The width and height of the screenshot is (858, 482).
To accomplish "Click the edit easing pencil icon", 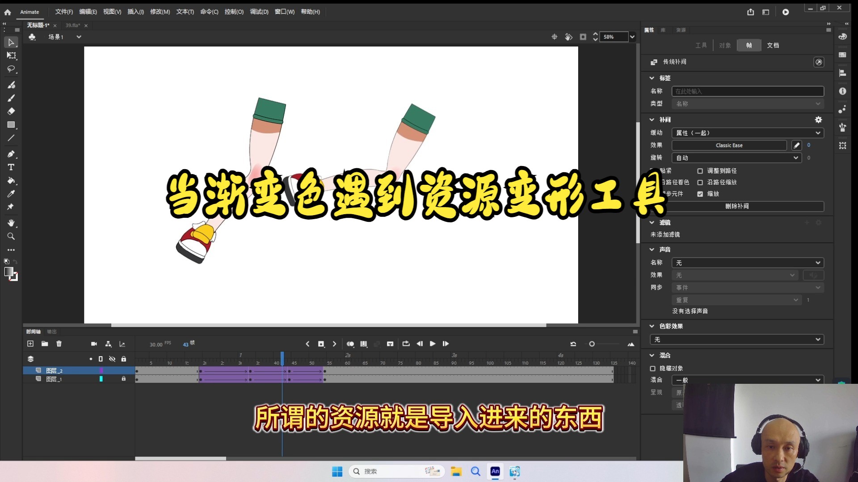I will (x=796, y=145).
